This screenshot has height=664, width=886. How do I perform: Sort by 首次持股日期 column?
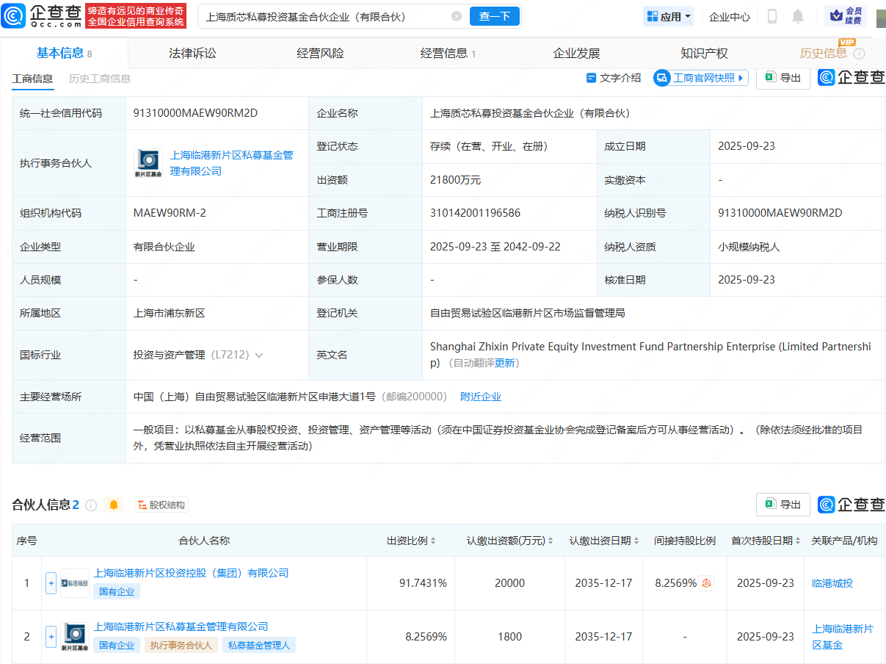pos(766,541)
